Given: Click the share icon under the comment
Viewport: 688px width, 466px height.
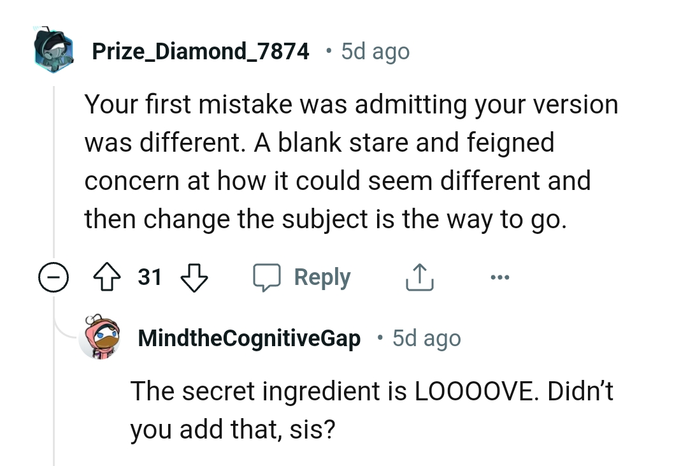Looking at the screenshot, I should [x=418, y=276].
